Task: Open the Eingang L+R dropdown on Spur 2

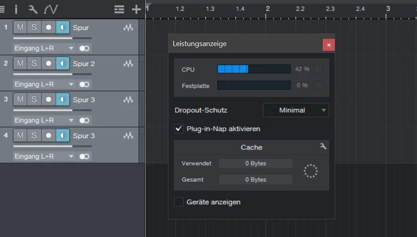Action: (x=45, y=84)
